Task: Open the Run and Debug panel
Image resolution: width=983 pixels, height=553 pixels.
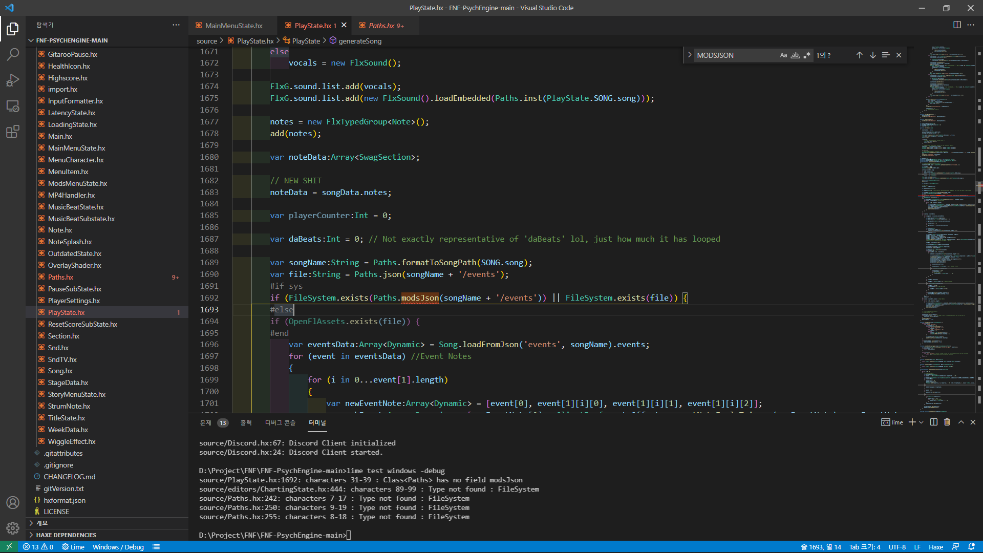Action: (13, 80)
